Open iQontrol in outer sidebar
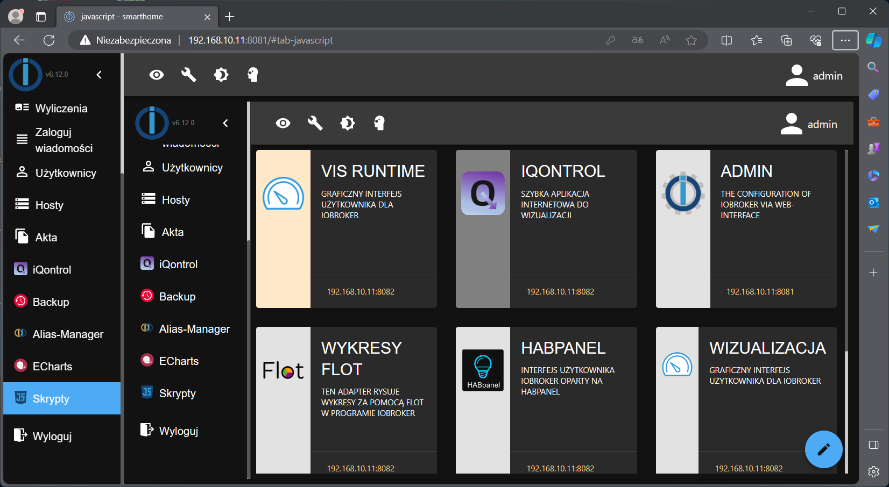This screenshot has height=487, width=889. tap(62, 269)
